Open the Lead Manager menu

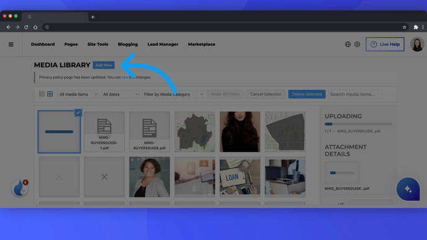click(x=163, y=44)
